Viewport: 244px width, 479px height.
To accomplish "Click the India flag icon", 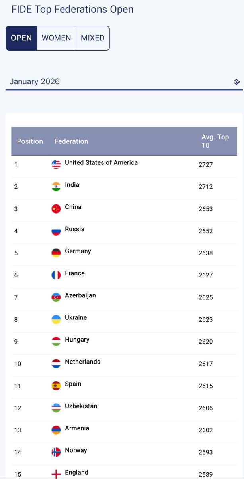I will (56, 186).
